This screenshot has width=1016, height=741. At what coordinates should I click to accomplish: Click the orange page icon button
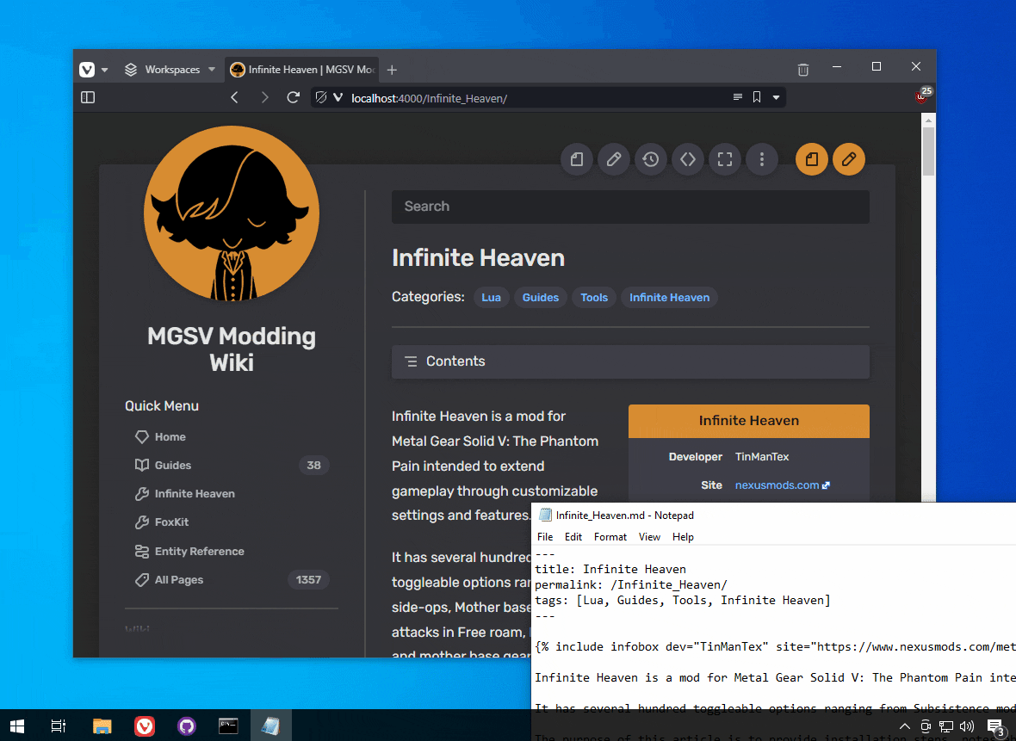point(812,159)
